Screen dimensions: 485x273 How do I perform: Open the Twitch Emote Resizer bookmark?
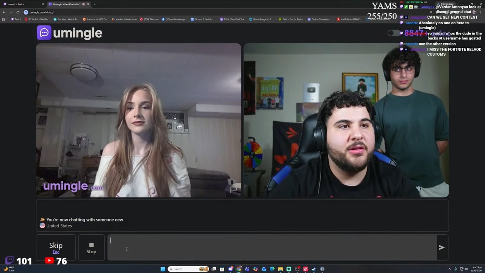click(x=291, y=19)
